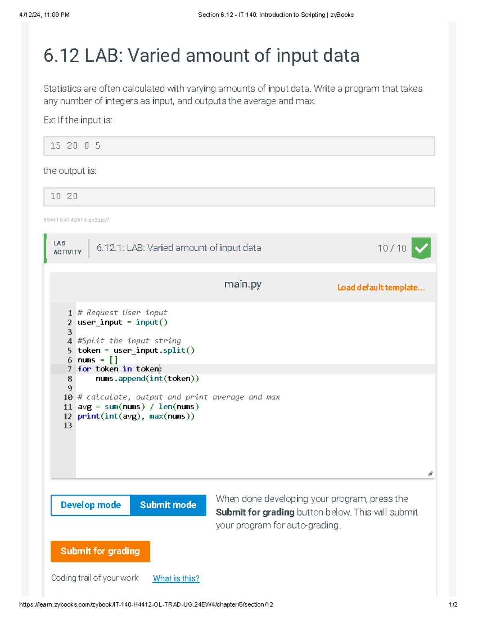Switch to Develop mode

pyautogui.click(x=90, y=505)
